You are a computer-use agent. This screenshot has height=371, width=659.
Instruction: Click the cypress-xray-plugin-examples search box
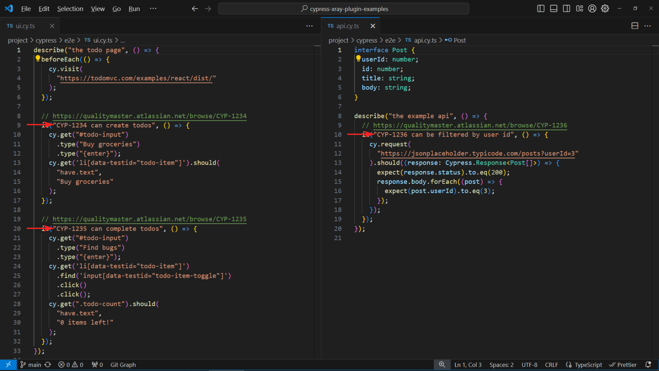point(344,8)
